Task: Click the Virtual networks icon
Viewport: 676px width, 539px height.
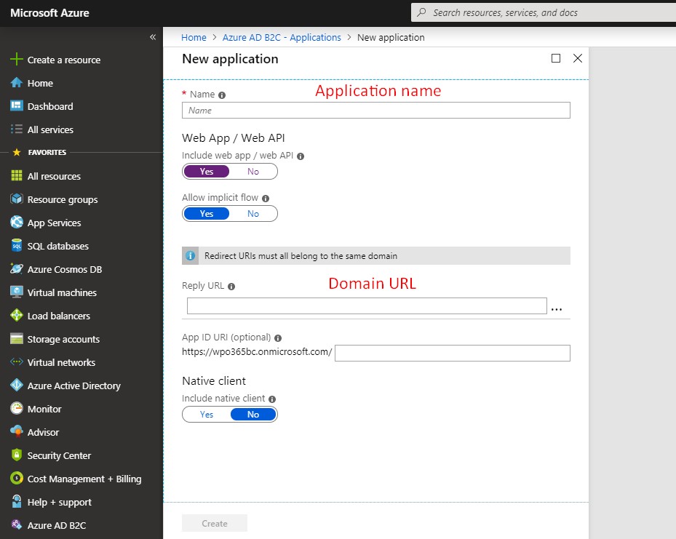Action: point(17,362)
